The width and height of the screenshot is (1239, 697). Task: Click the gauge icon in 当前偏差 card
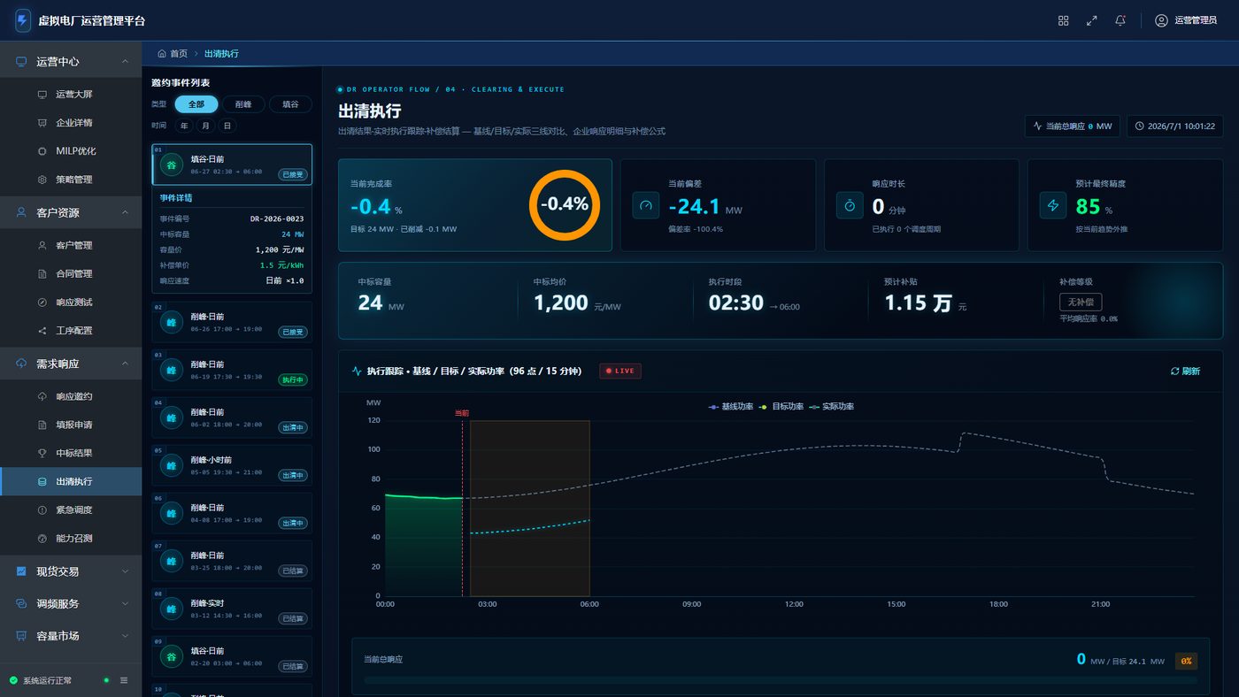[x=646, y=205]
